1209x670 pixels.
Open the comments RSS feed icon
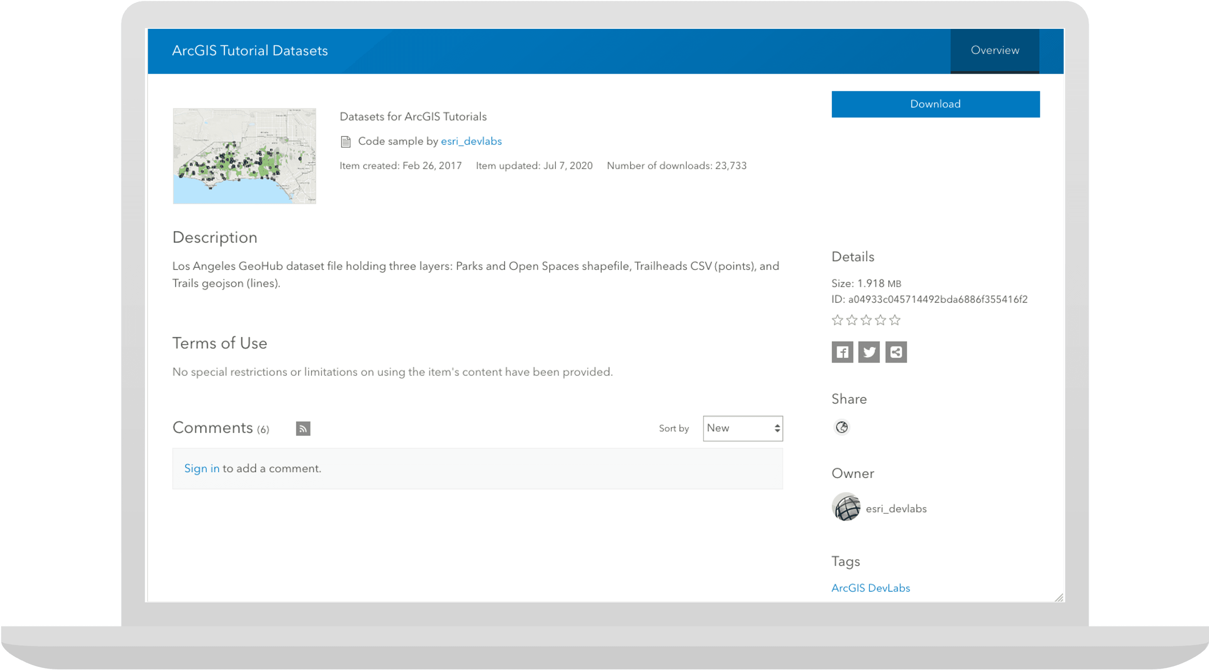[x=303, y=428]
